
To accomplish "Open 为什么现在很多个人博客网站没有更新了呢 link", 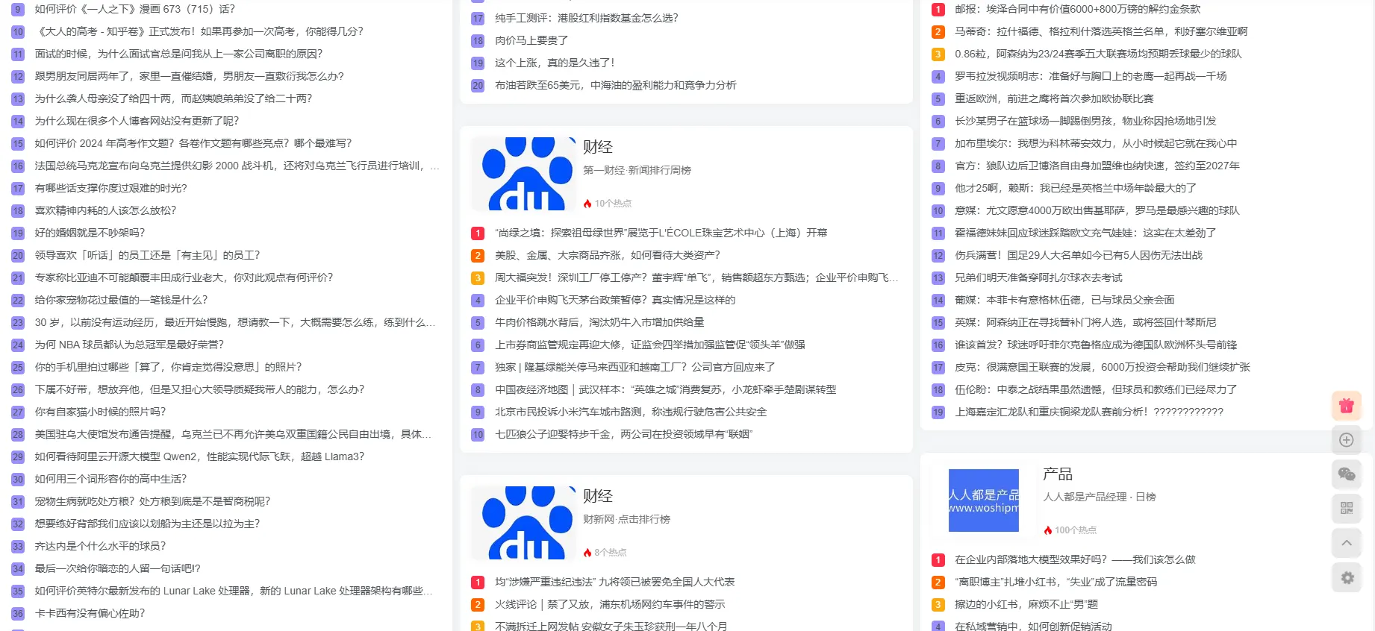I will pos(137,121).
